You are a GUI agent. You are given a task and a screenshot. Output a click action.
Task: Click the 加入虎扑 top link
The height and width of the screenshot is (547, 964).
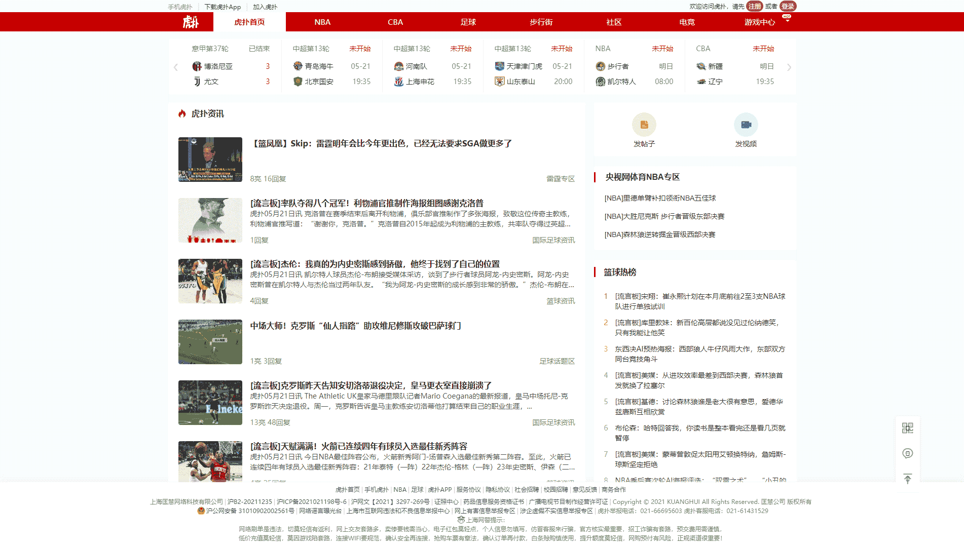pos(265,7)
